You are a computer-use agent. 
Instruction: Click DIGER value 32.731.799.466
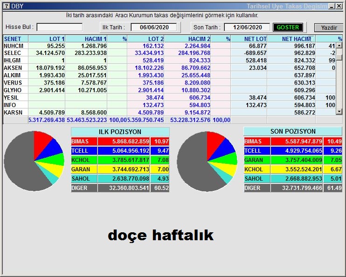coord(297,188)
